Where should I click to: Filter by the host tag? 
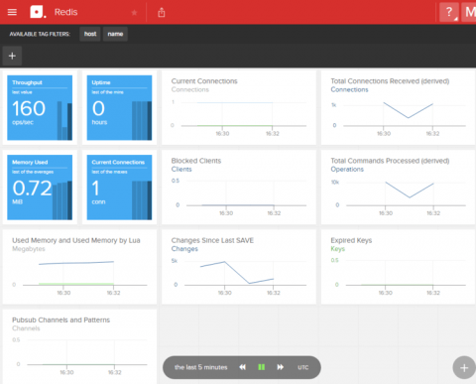pos(90,34)
